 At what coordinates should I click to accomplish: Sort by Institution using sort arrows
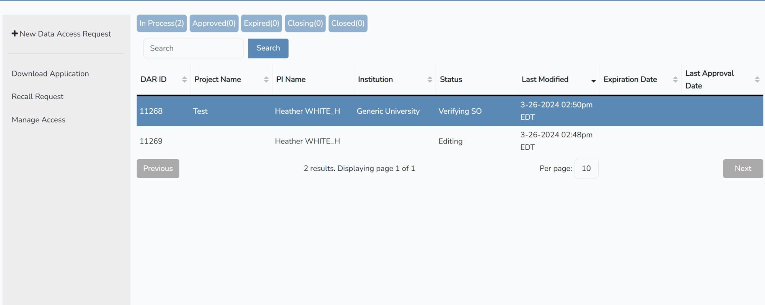pos(430,80)
